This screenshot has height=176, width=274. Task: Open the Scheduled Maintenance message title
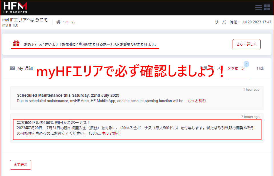pyautogui.click(x=68, y=95)
